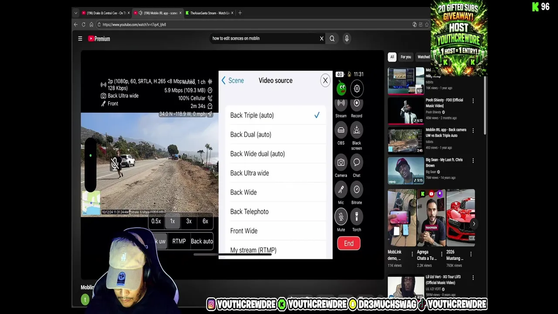Open the Bitrate gauge button
558x314 pixels.
click(357, 189)
